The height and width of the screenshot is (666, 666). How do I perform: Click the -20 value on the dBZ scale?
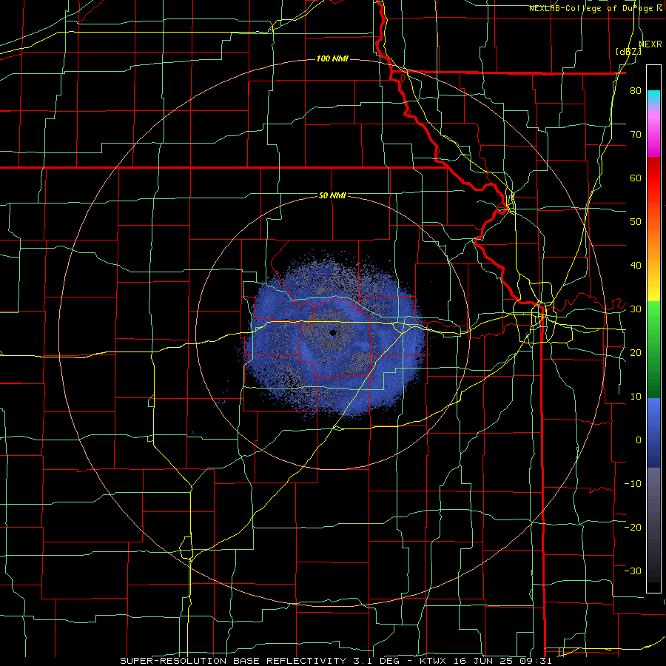click(633, 528)
